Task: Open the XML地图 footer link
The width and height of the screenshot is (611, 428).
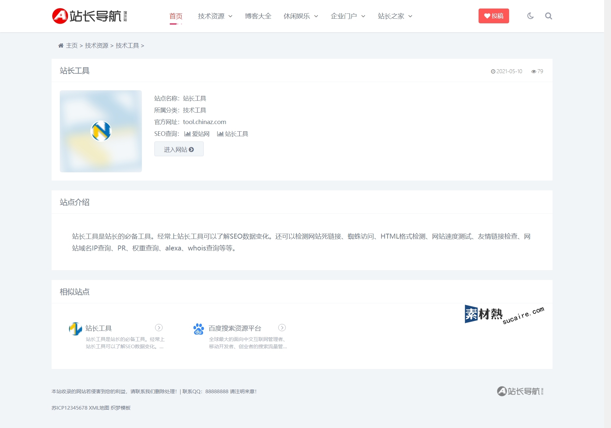Action: tap(99, 408)
